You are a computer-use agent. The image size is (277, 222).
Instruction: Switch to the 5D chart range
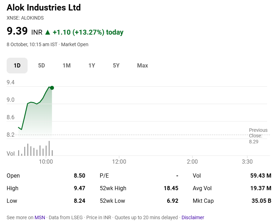coord(42,66)
